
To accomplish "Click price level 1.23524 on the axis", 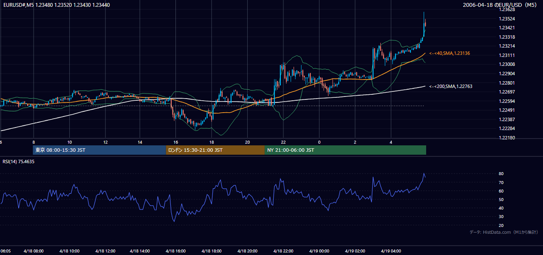I will pyautogui.click(x=507, y=19).
